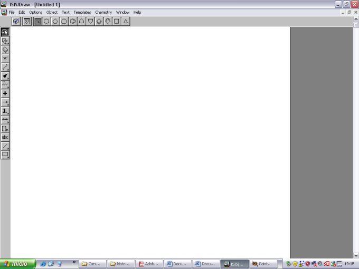Select the upward house-shaped ring template
Viewport: 359px width, 269px height.
pos(81,22)
